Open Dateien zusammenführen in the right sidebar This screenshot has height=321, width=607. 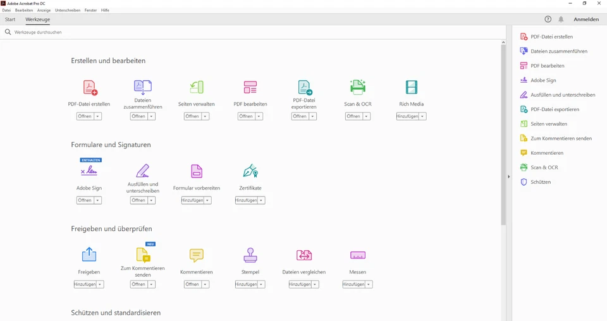tap(553, 51)
